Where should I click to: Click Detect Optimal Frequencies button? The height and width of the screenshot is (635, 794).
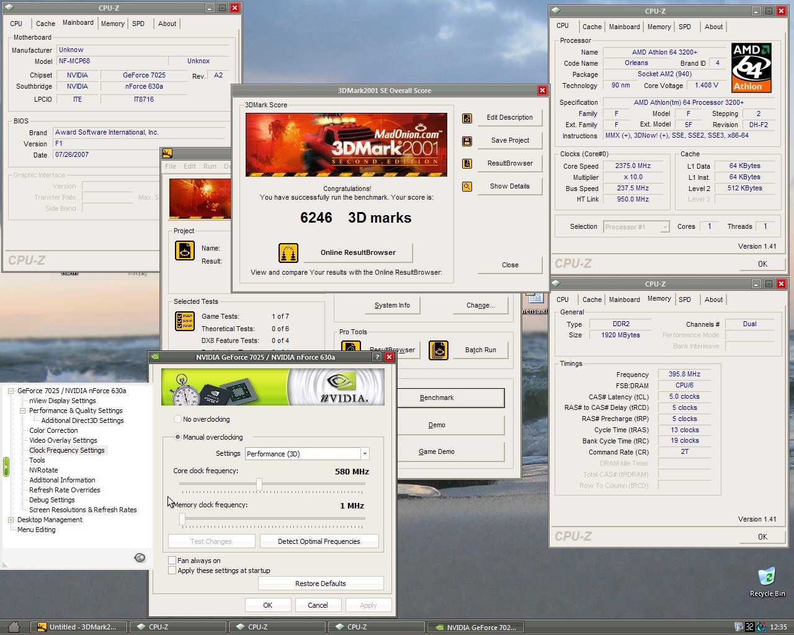(319, 541)
